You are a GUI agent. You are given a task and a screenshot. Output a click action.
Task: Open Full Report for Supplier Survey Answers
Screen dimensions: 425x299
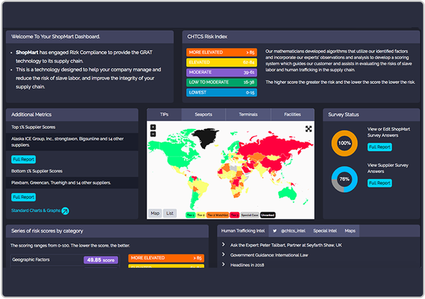(x=380, y=183)
